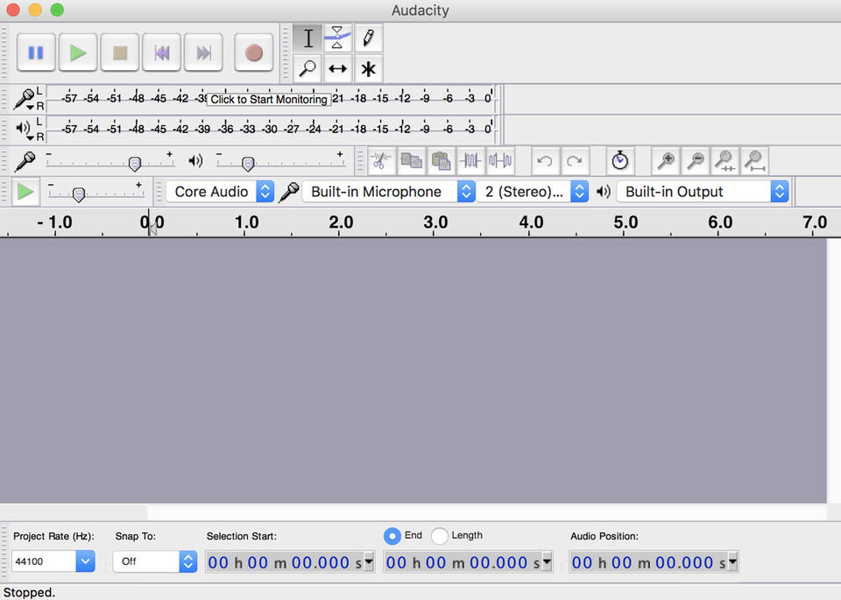
Task: Click the Zoom In magnifier button
Action: [666, 161]
